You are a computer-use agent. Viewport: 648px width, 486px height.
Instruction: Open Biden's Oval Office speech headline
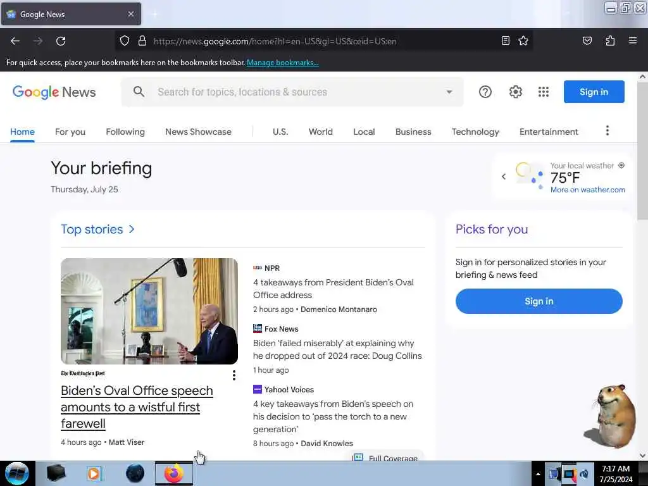[x=137, y=407]
